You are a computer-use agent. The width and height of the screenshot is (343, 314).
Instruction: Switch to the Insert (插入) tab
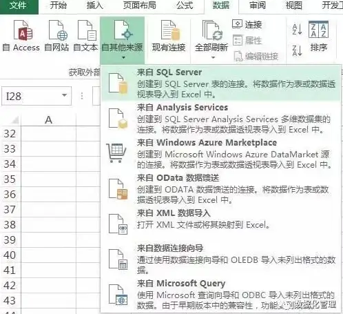pos(94,6)
